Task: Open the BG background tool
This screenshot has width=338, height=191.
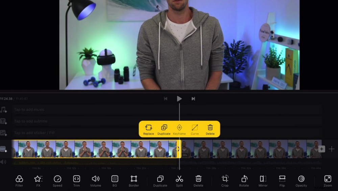Action: pos(115,181)
